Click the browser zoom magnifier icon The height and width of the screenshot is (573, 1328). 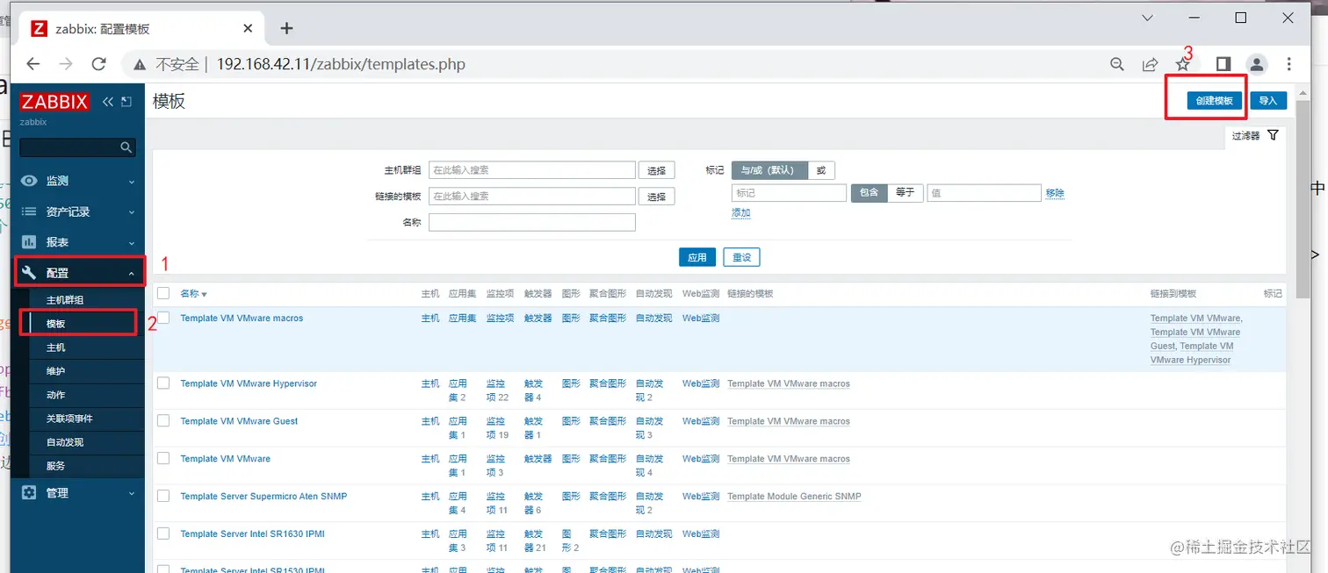[1117, 64]
